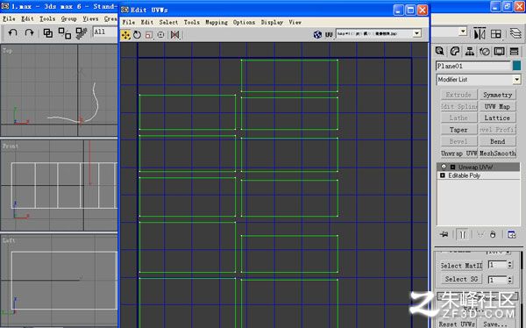Click the Undo arrow in main toolbar
The image size is (526, 328).
13,32
